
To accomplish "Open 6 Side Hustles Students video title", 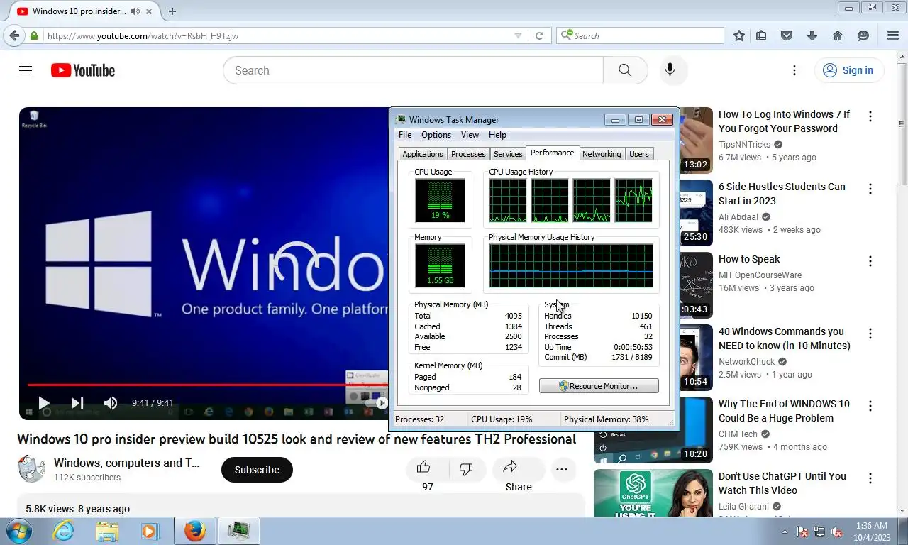I will click(x=782, y=194).
